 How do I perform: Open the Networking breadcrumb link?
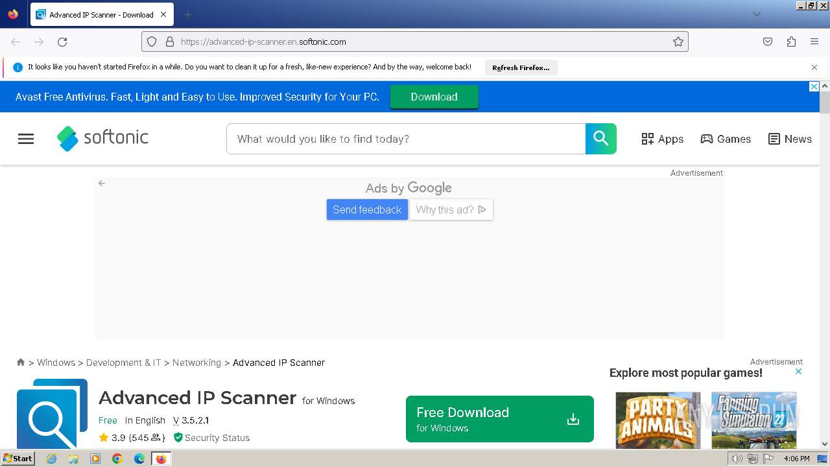coord(196,363)
